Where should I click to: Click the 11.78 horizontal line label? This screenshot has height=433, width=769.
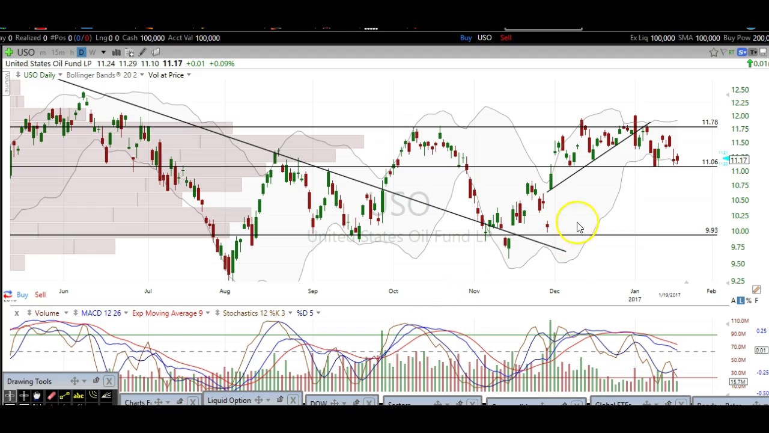pos(710,122)
